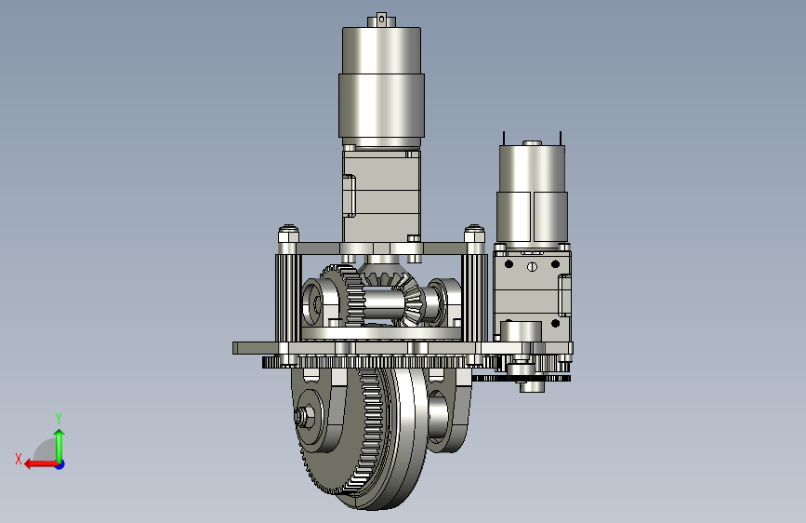Pick the spur gear on the horizontal shaft
This screenshot has height=523, width=806.
coord(345,296)
